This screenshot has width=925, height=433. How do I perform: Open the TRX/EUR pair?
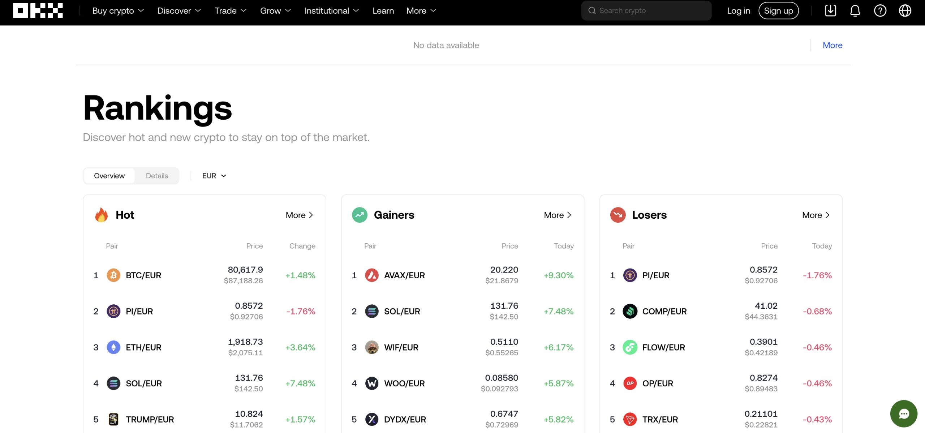point(660,419)
